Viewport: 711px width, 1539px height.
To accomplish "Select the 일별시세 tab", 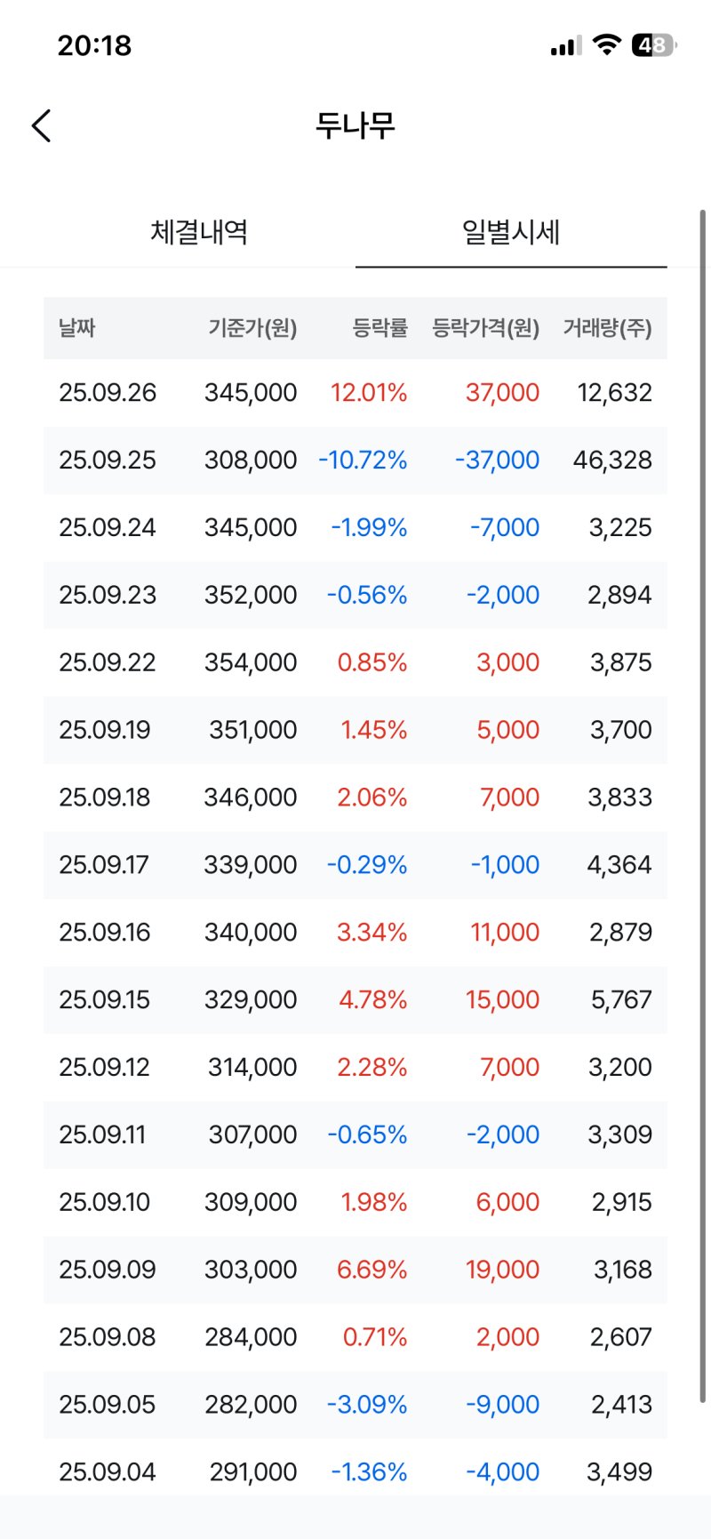I will coord(511,232).
